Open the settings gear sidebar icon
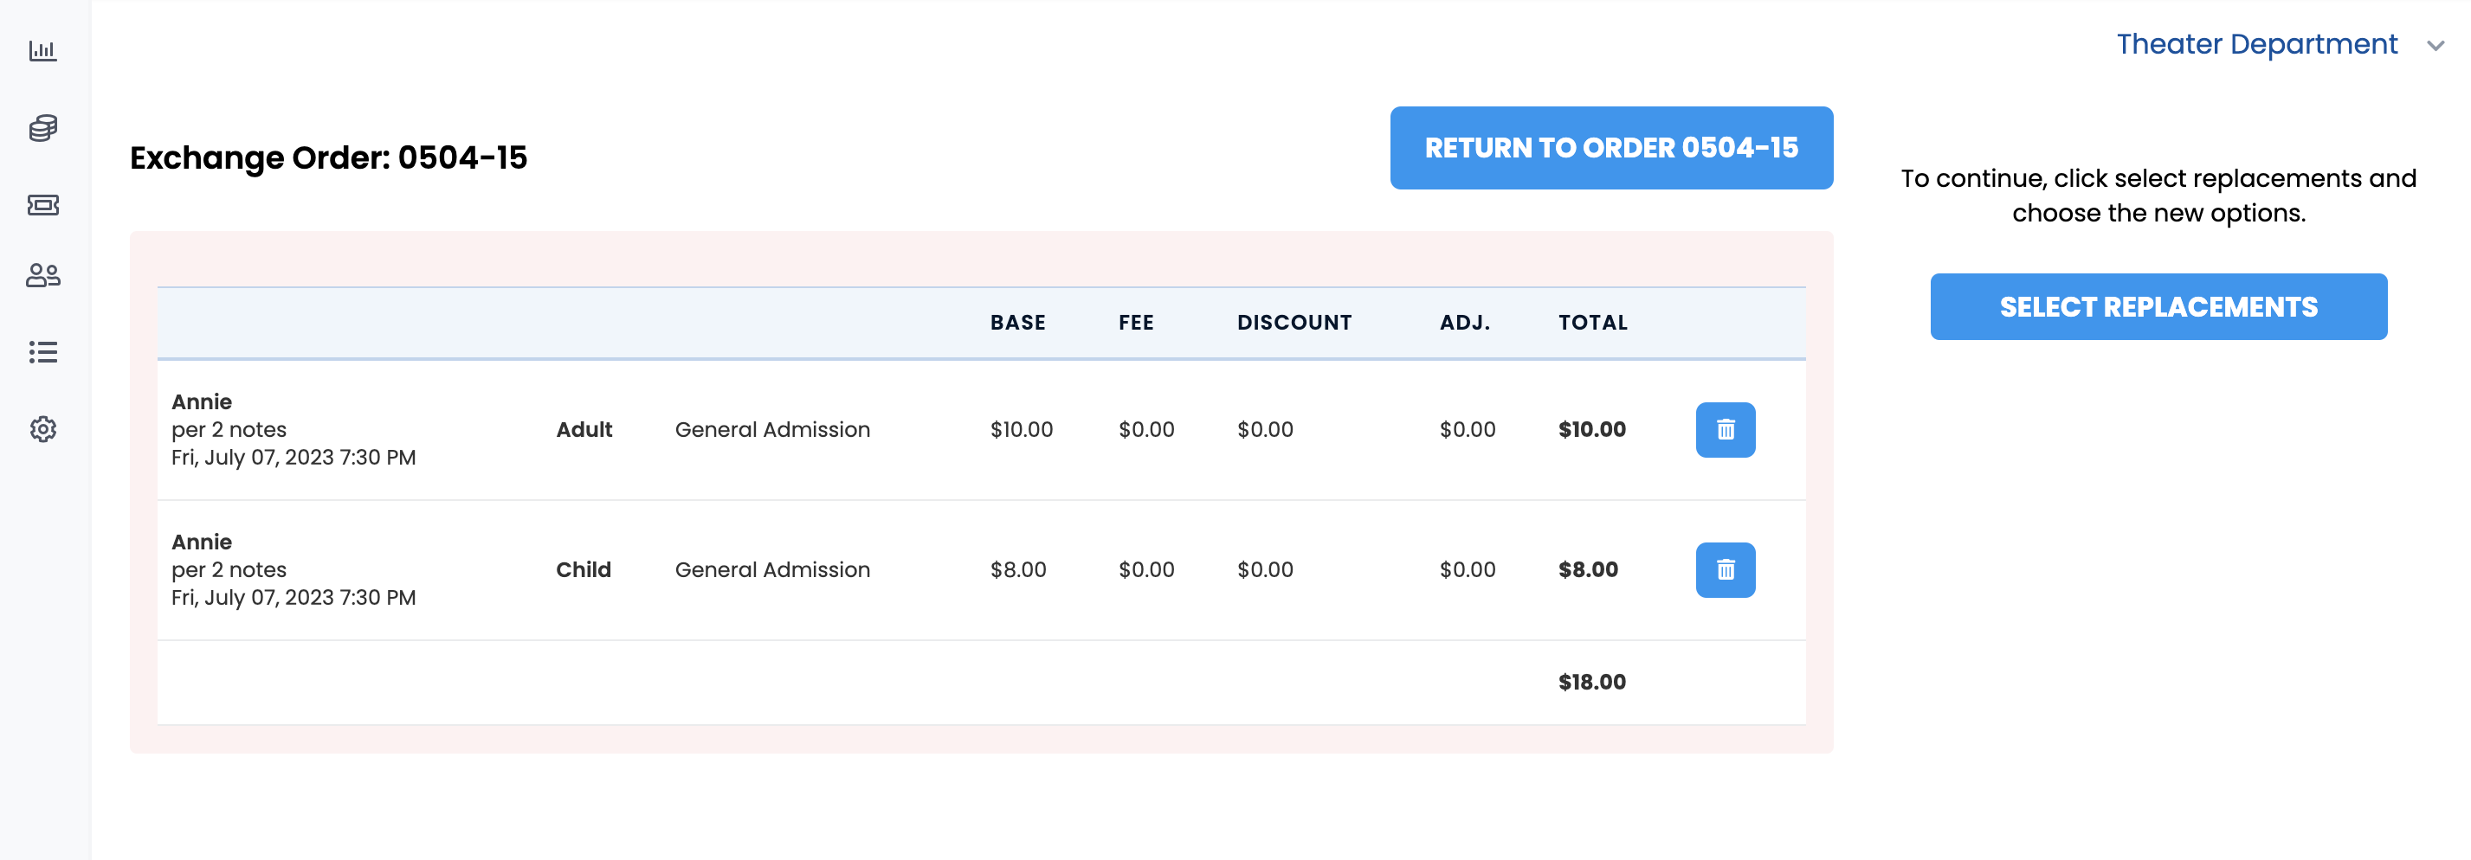The width and height of the screenshot is (2471, 860). click(43, 428)
